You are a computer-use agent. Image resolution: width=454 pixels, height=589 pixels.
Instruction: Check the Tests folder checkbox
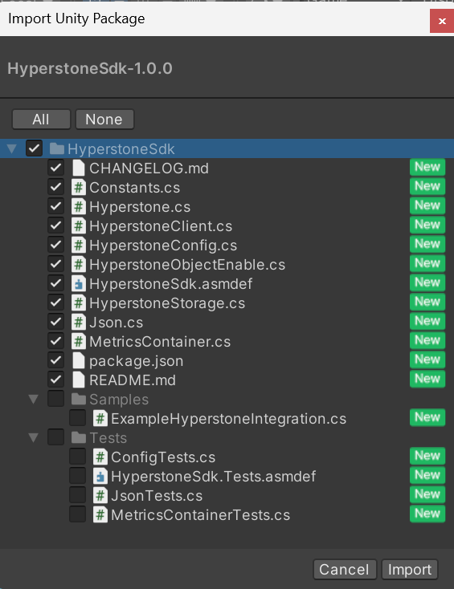pos(55,437)
